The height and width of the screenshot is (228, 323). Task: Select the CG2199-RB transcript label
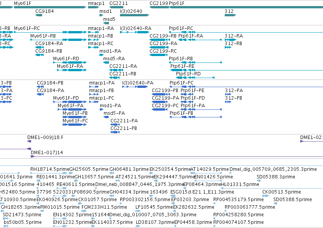click(163, 36)
